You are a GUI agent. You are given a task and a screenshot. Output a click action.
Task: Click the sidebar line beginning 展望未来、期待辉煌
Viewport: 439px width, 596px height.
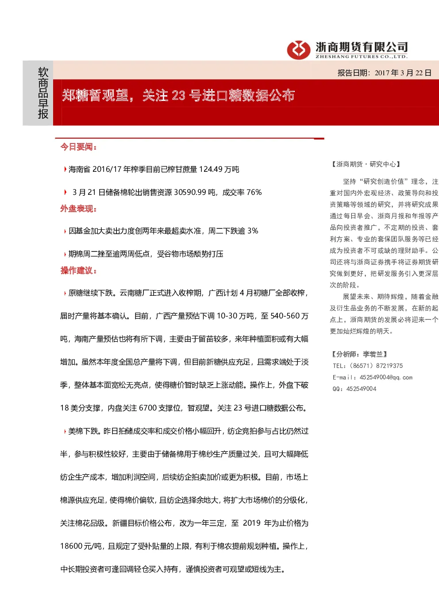tap(390, 297)
